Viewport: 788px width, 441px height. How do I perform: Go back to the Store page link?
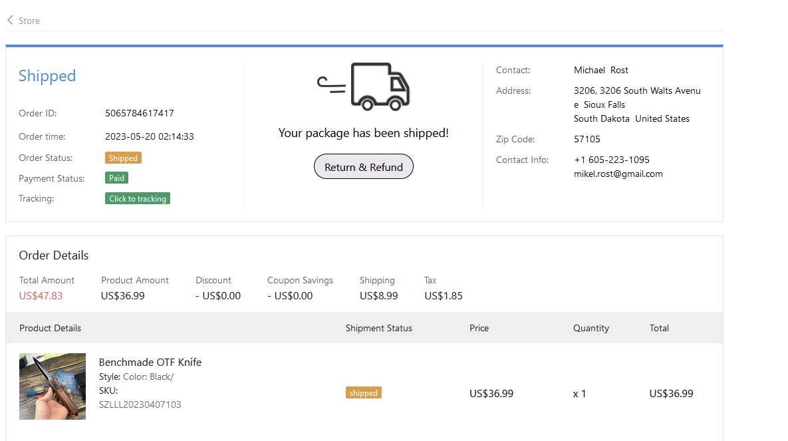pyautogui.click(x=29, y=21)
